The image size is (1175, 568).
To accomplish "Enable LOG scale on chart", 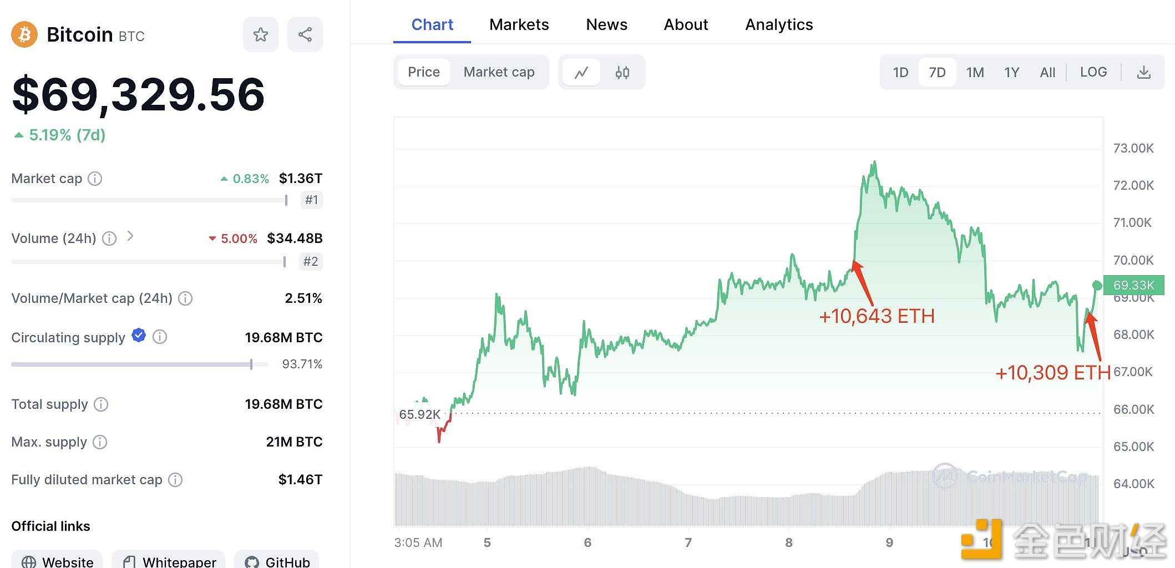I will (1093, 72).
